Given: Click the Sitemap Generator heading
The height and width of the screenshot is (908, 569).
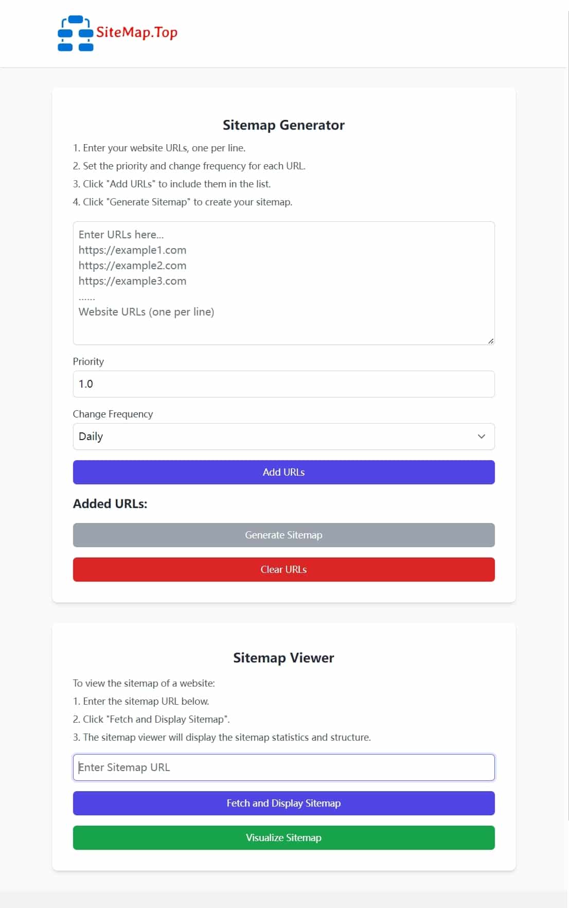Looking at the screenshot, I should coord(283,125).
